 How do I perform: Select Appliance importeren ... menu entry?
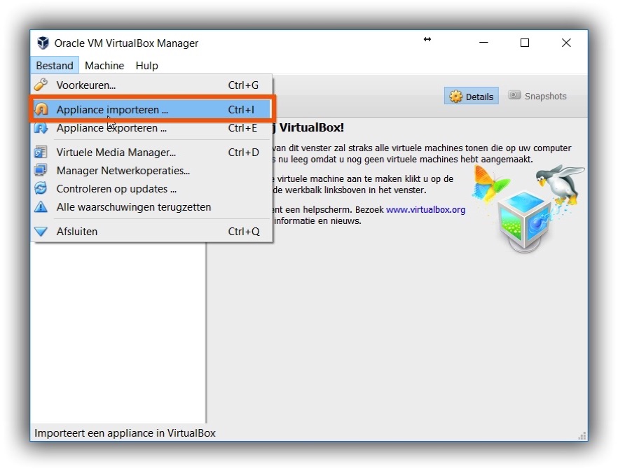(152, 109)
